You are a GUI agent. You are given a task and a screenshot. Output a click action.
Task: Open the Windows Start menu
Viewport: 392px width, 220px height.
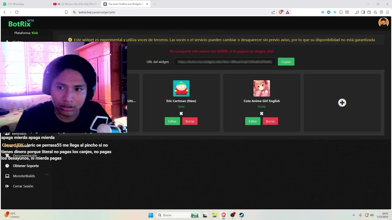tap(151, 215)
